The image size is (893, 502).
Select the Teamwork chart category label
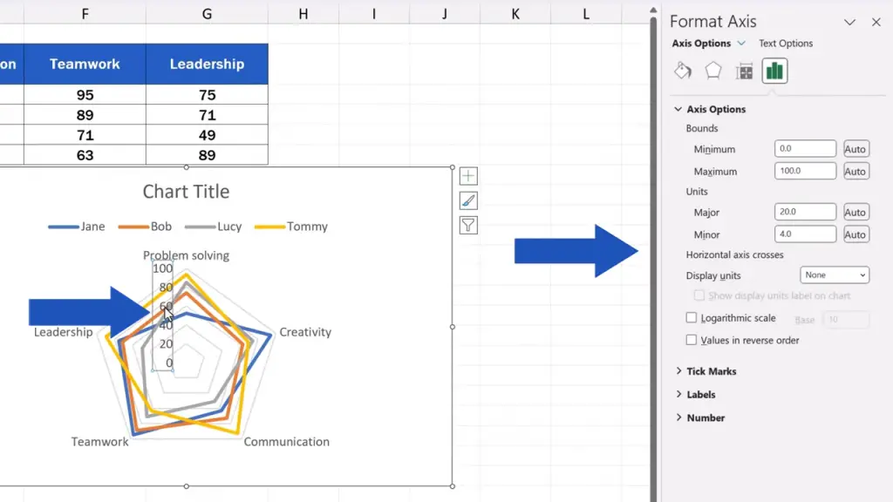(99, 442)
